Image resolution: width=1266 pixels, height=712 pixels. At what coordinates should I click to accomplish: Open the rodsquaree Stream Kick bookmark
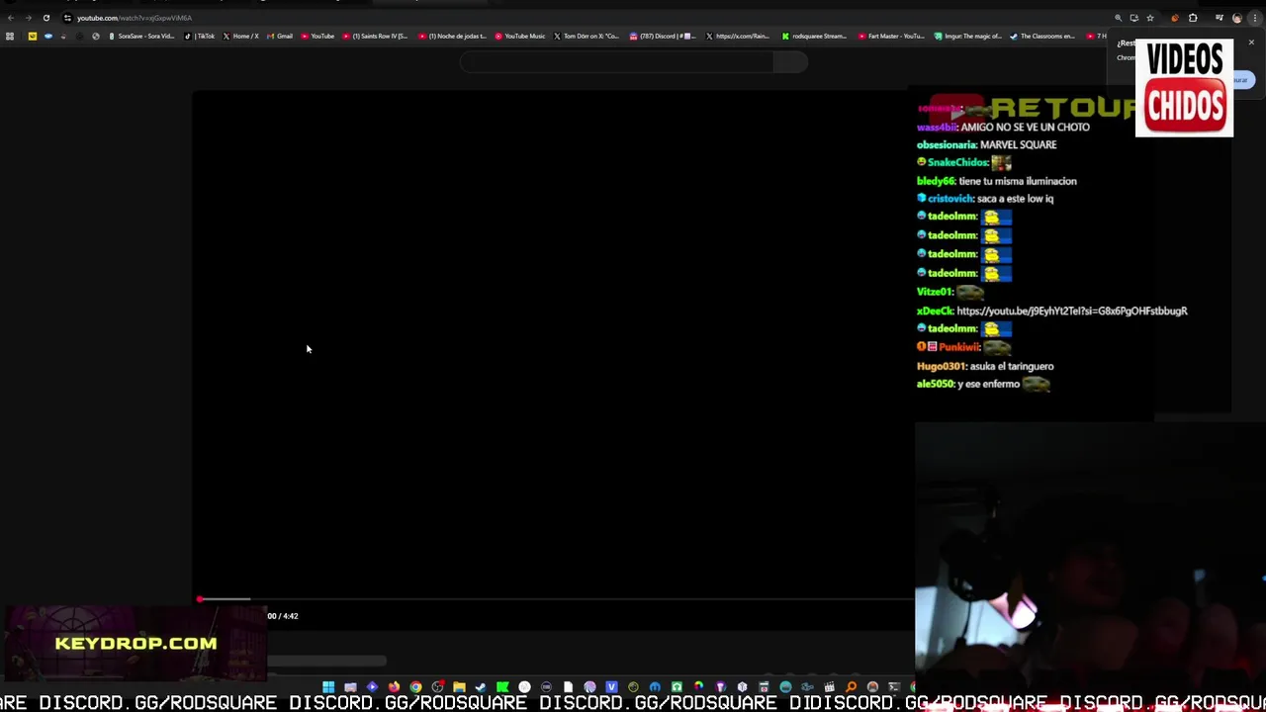[x=815, y=37]
